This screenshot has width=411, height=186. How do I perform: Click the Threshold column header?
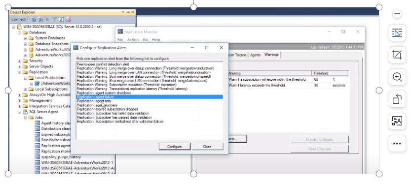[x=330, y=73]
